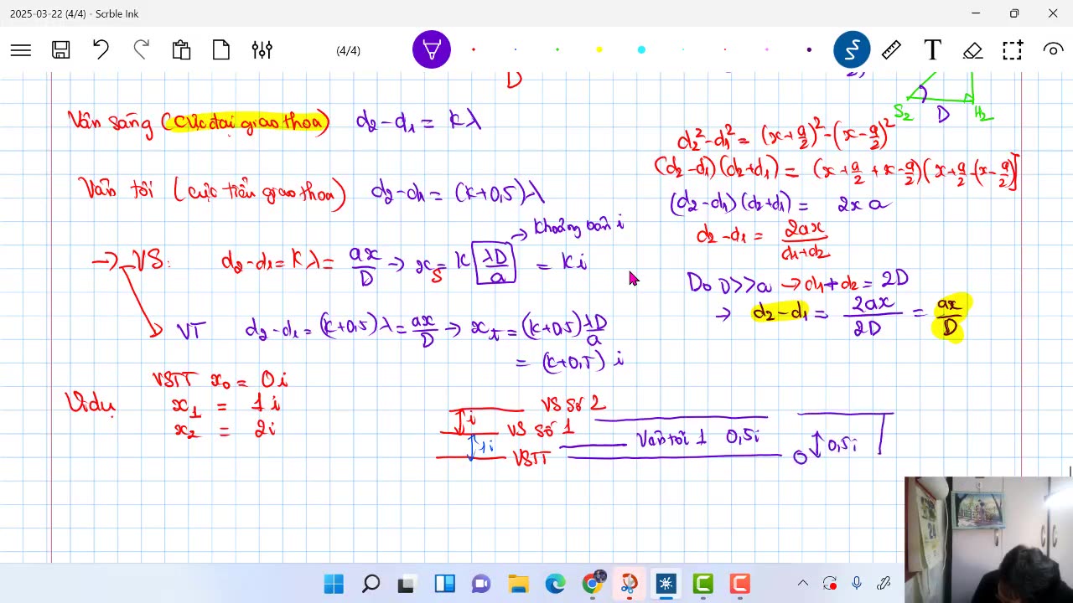Image resolution: width=1073 pixels, height=603 pixels.
Task: Open the hamburger menu
Action: [x=21, y=50]
